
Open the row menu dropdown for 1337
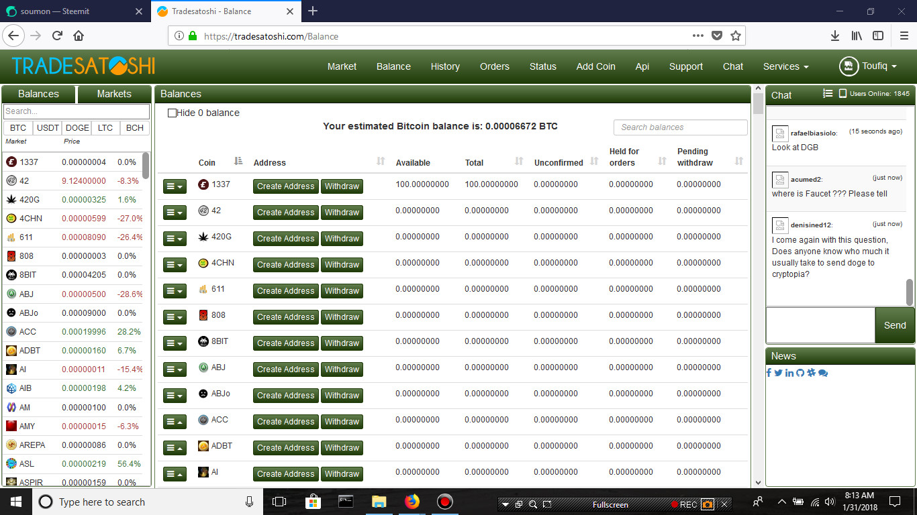coord(175,186)
